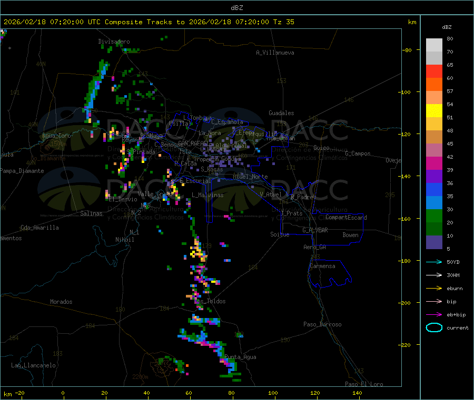Click the 45 dBZ brown swatch
The image size is (474, 400).
pos(434,137)
